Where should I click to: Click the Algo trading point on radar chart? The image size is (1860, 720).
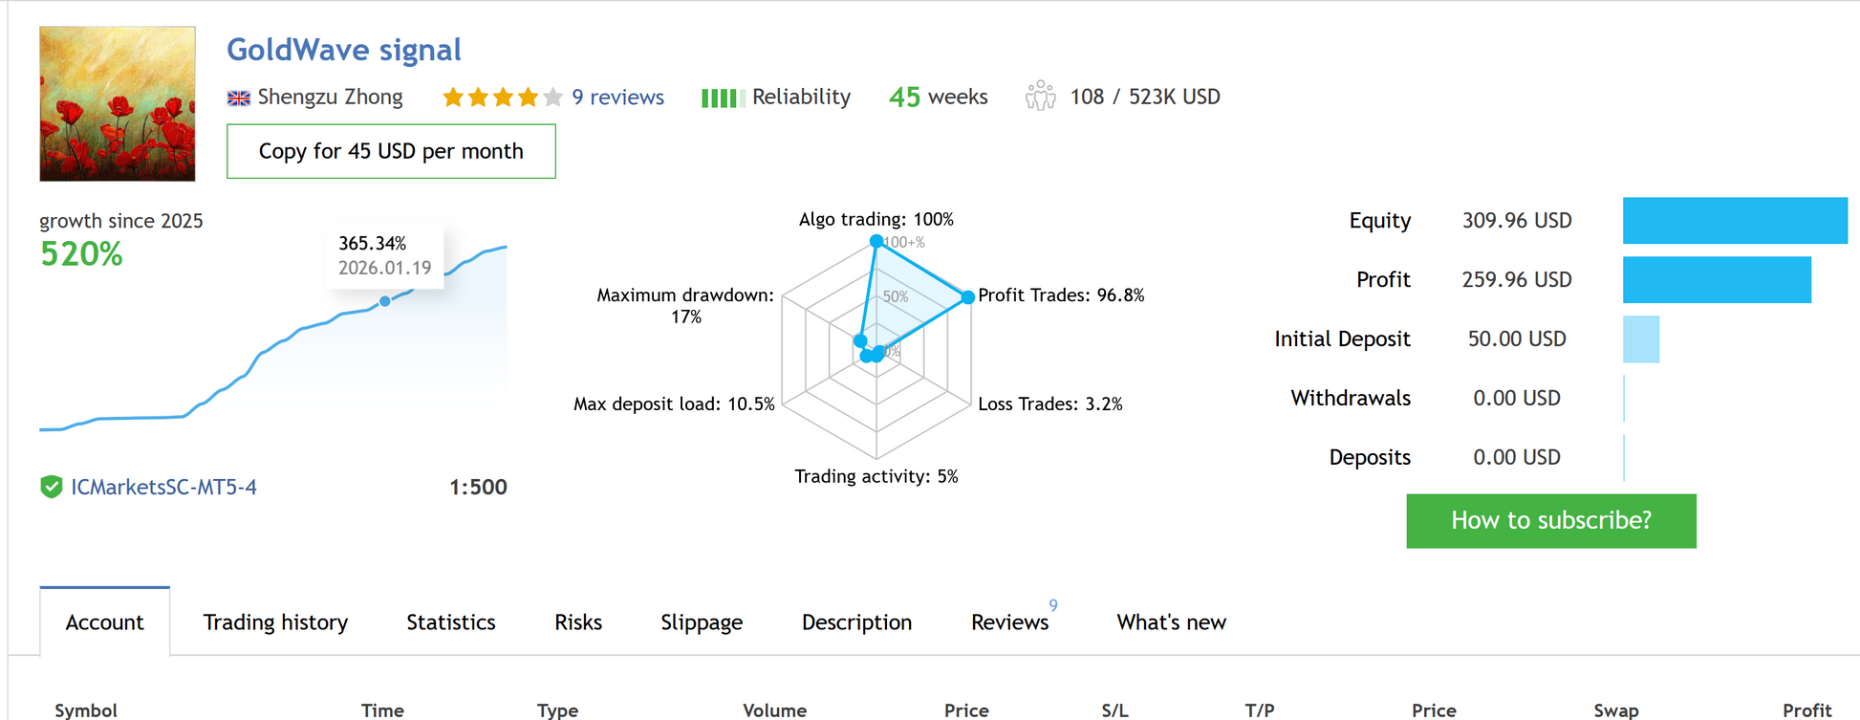(x=876, y=242)
